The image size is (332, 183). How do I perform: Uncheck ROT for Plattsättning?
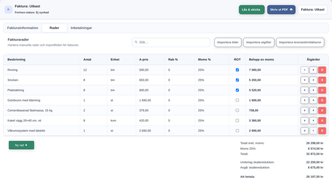237,90
